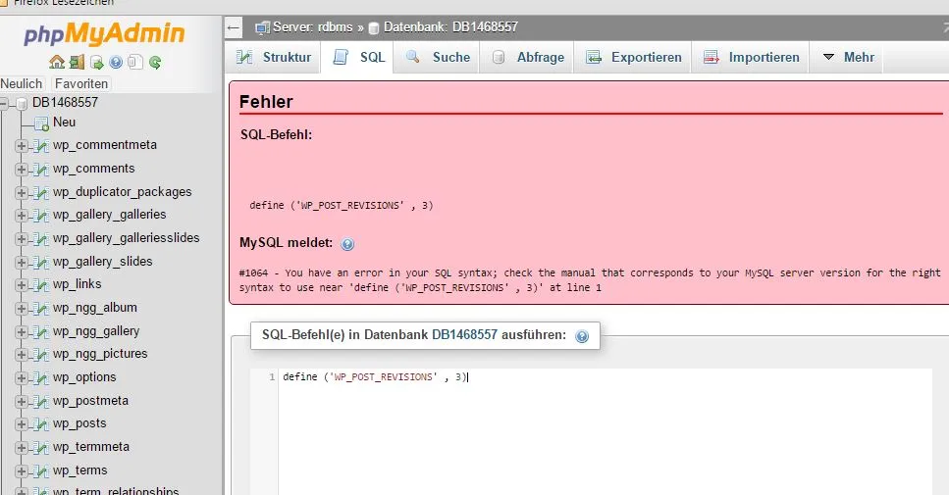The height and width of the screenshot is (495, 949).
Task: Expand the wp_posts table node
Action: coord(22,424)
